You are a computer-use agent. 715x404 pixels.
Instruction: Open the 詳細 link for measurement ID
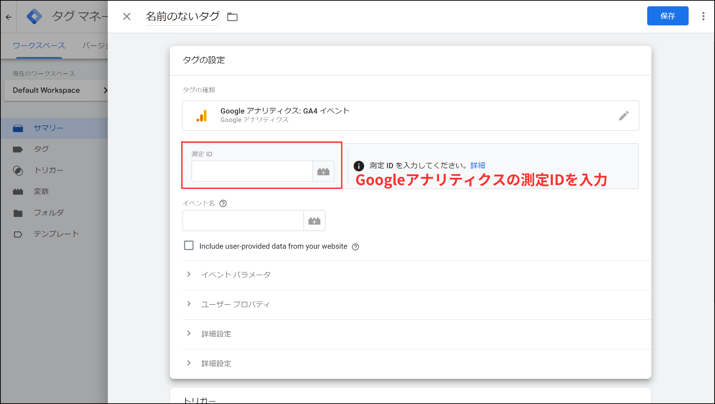click(478, 166)
